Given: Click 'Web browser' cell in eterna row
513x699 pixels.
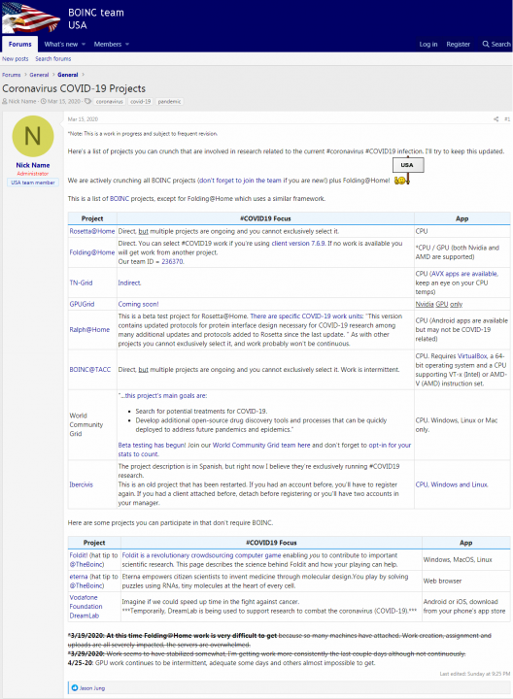Looking at the screenshot, I should pyautogui.click(x=442, y=581).
